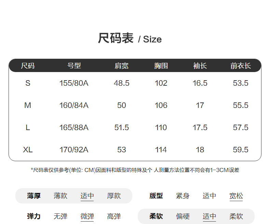The width and height of the screenshot is (270, 224).
Task: Click the 160/84A size type cell
Action: pyautogui.click(x=74, y=106)
